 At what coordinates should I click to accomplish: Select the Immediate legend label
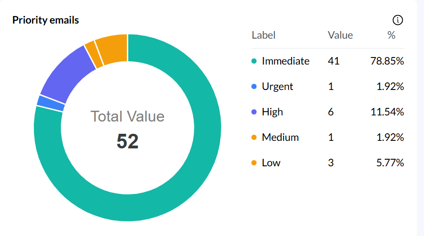(x=285, y=61)
